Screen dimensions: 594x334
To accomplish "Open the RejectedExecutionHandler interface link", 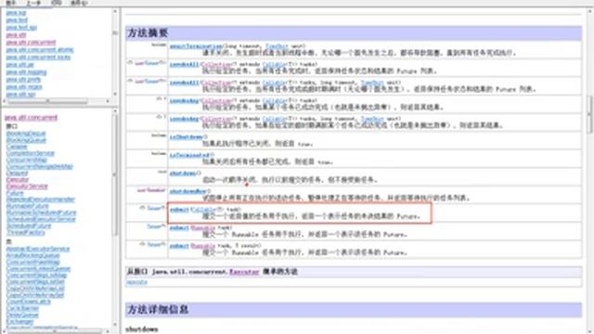I will 41,199.
